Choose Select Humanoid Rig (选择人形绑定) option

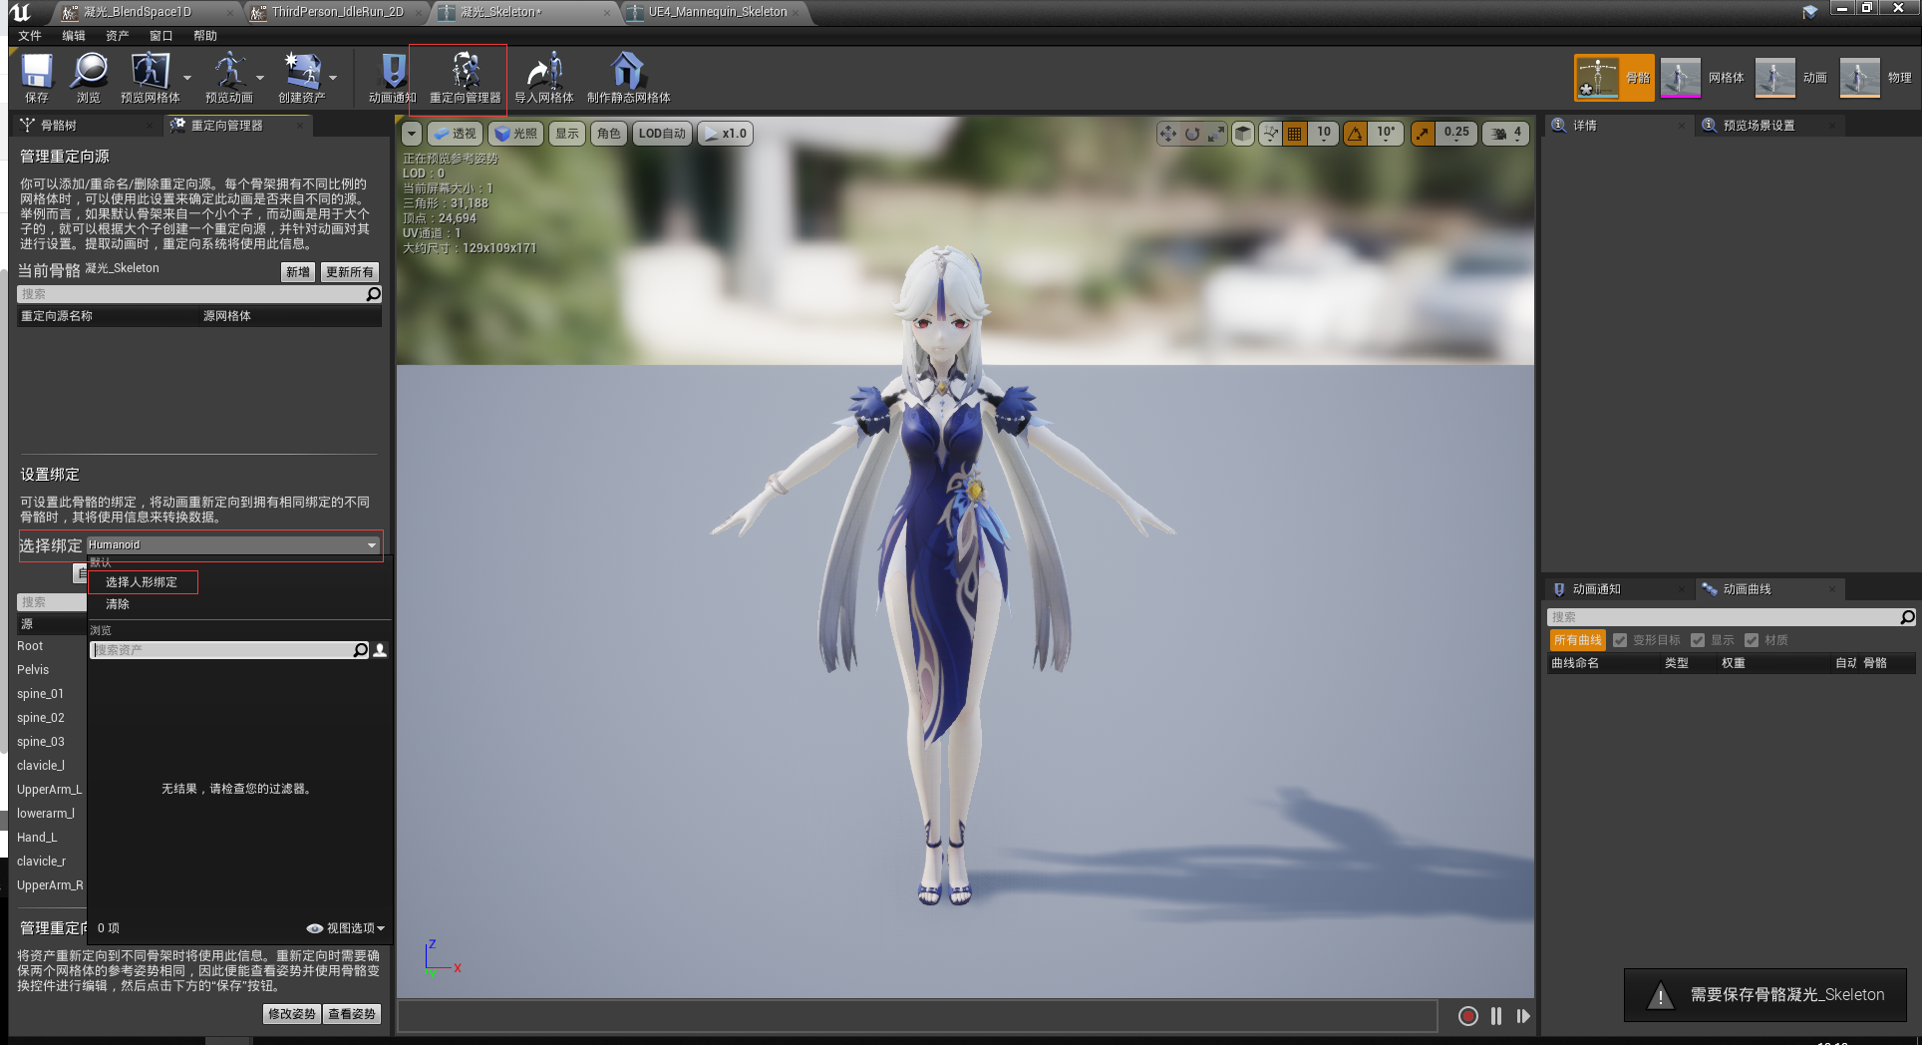click(x=143, y=582)
